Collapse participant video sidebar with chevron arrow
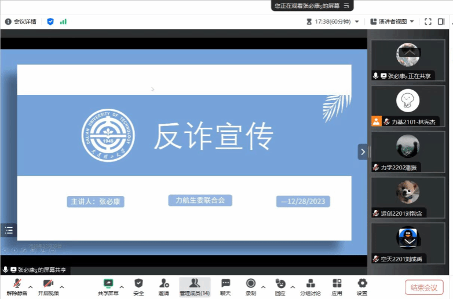Image resolution: width=453 pixels, height=299 pixels. 363,152
